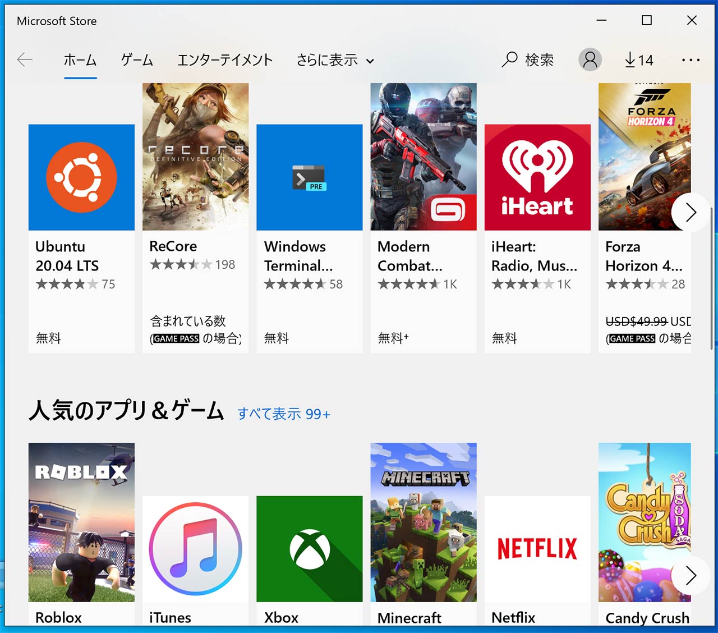Open the Modern Combat game cover

click(x=424, y=157)
